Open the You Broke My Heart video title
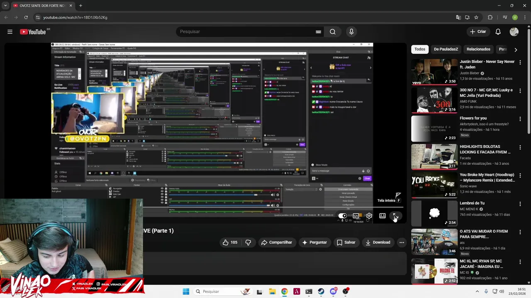The height and width of the screenshot is (298, 531). click(x=487, y=178)
